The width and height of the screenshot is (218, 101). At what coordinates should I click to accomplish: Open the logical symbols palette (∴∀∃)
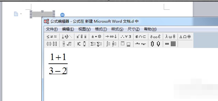(126, 36)
